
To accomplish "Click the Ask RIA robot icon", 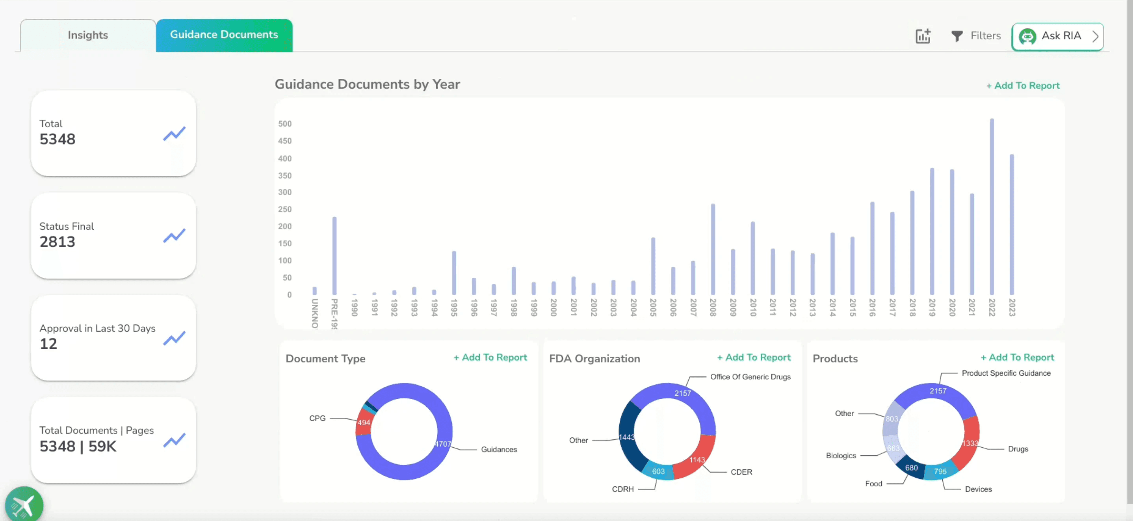I will click(1027, 36).
